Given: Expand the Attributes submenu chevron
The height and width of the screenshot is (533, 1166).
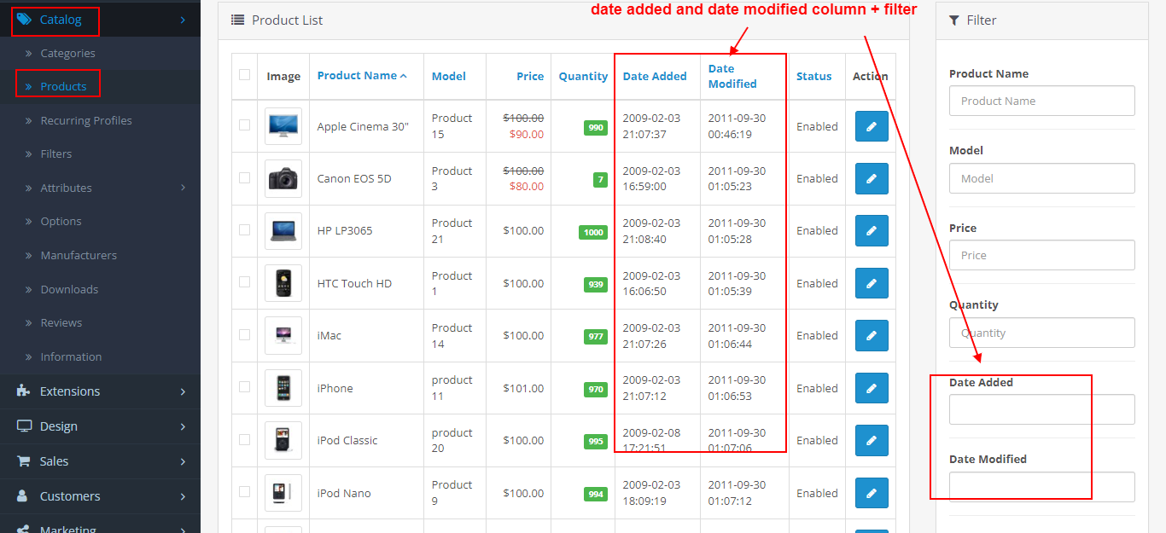Looking at the screenshot, I should 183,188.
